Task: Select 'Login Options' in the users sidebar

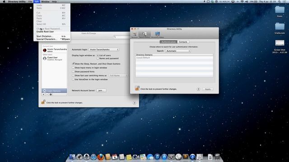Action: (x=54, y=91)
